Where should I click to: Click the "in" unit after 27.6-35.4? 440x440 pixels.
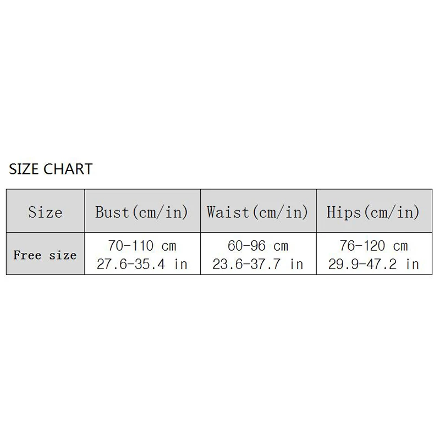click(x=180, y=264)
